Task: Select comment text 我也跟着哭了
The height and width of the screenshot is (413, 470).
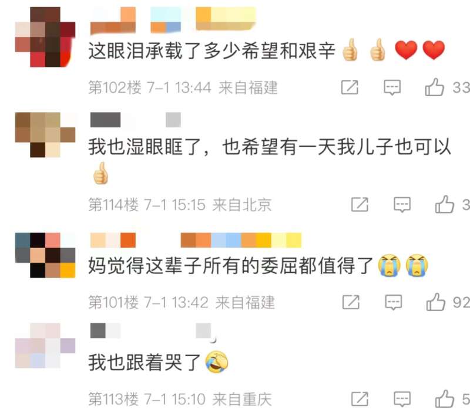Action: coord(144,362)
